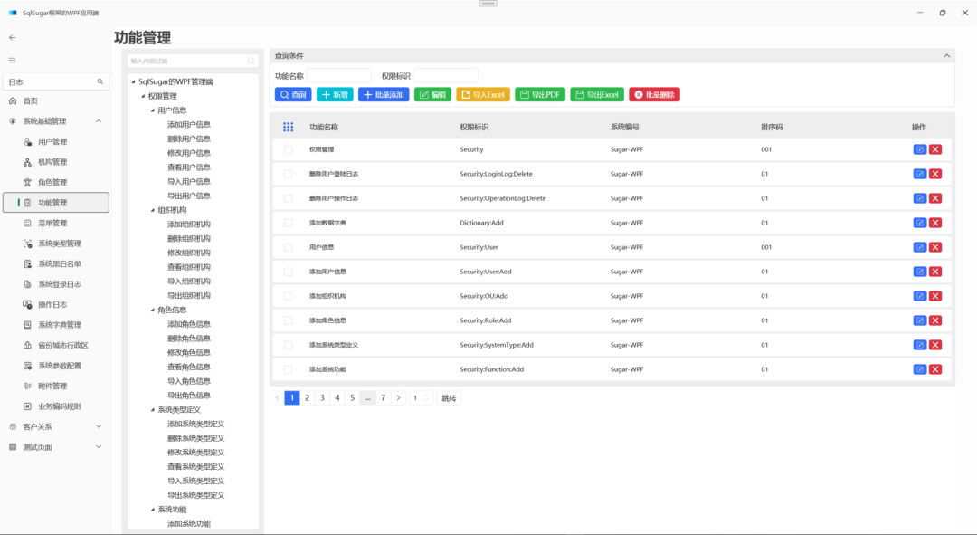Check the Security:Role:Add row checkbox
977x535 pixels.
point(288,320)
